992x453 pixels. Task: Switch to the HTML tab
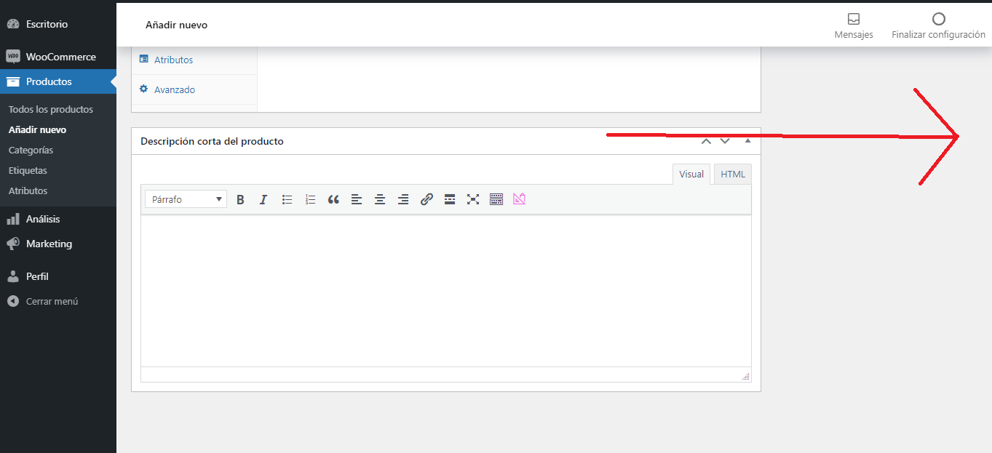pos(732,174)
